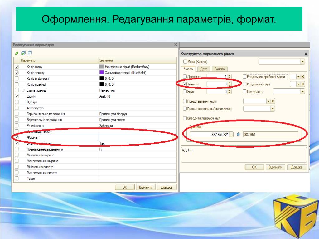Open Представлення від'ємних чисел dropdown

[x=273, y=109]
